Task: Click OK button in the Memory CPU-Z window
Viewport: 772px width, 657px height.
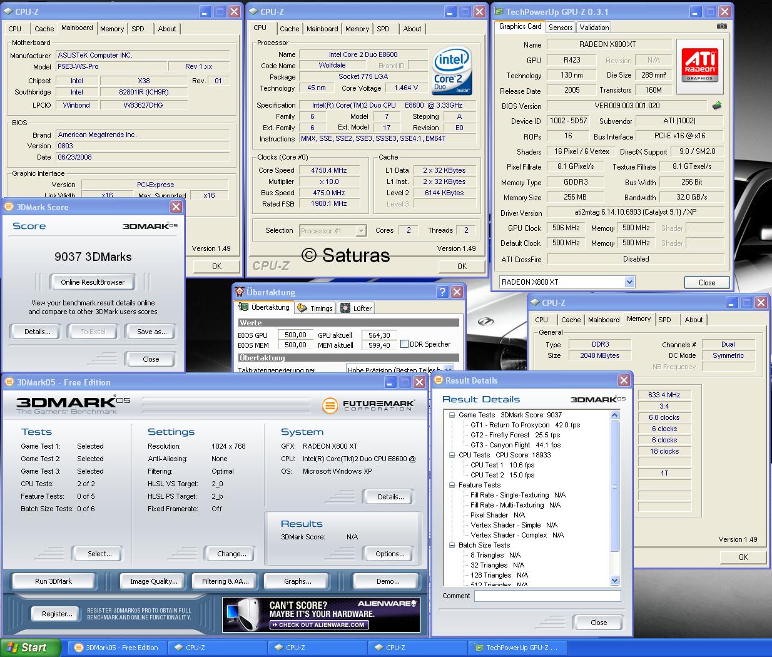Action: [743, 557]
